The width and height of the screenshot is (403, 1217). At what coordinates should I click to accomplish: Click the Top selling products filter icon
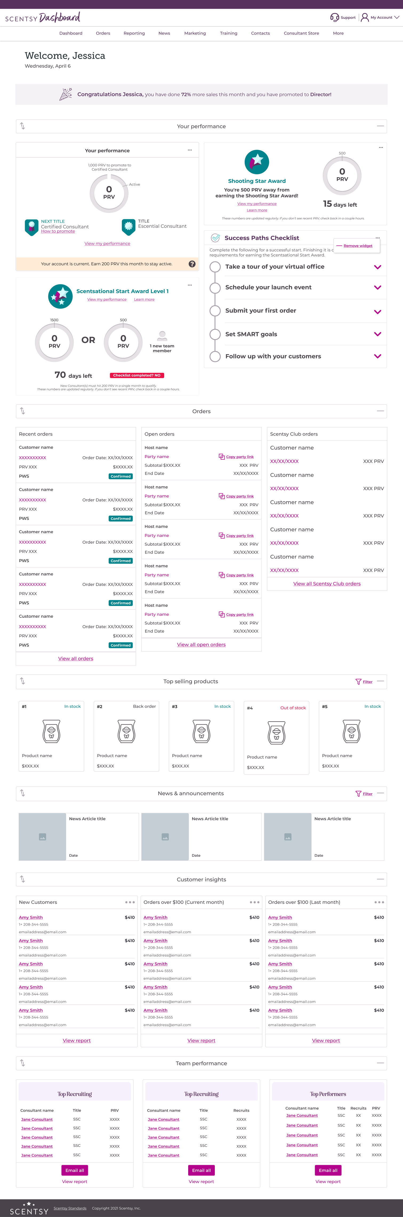pos(358,682)
